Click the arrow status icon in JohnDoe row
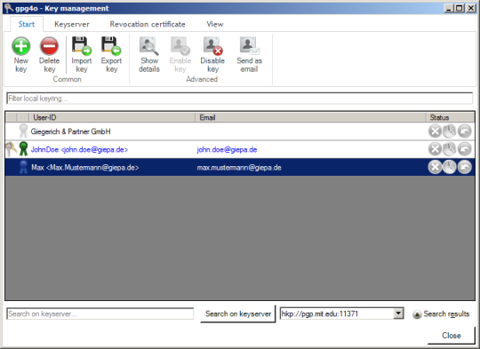 [x=464, y=149]
